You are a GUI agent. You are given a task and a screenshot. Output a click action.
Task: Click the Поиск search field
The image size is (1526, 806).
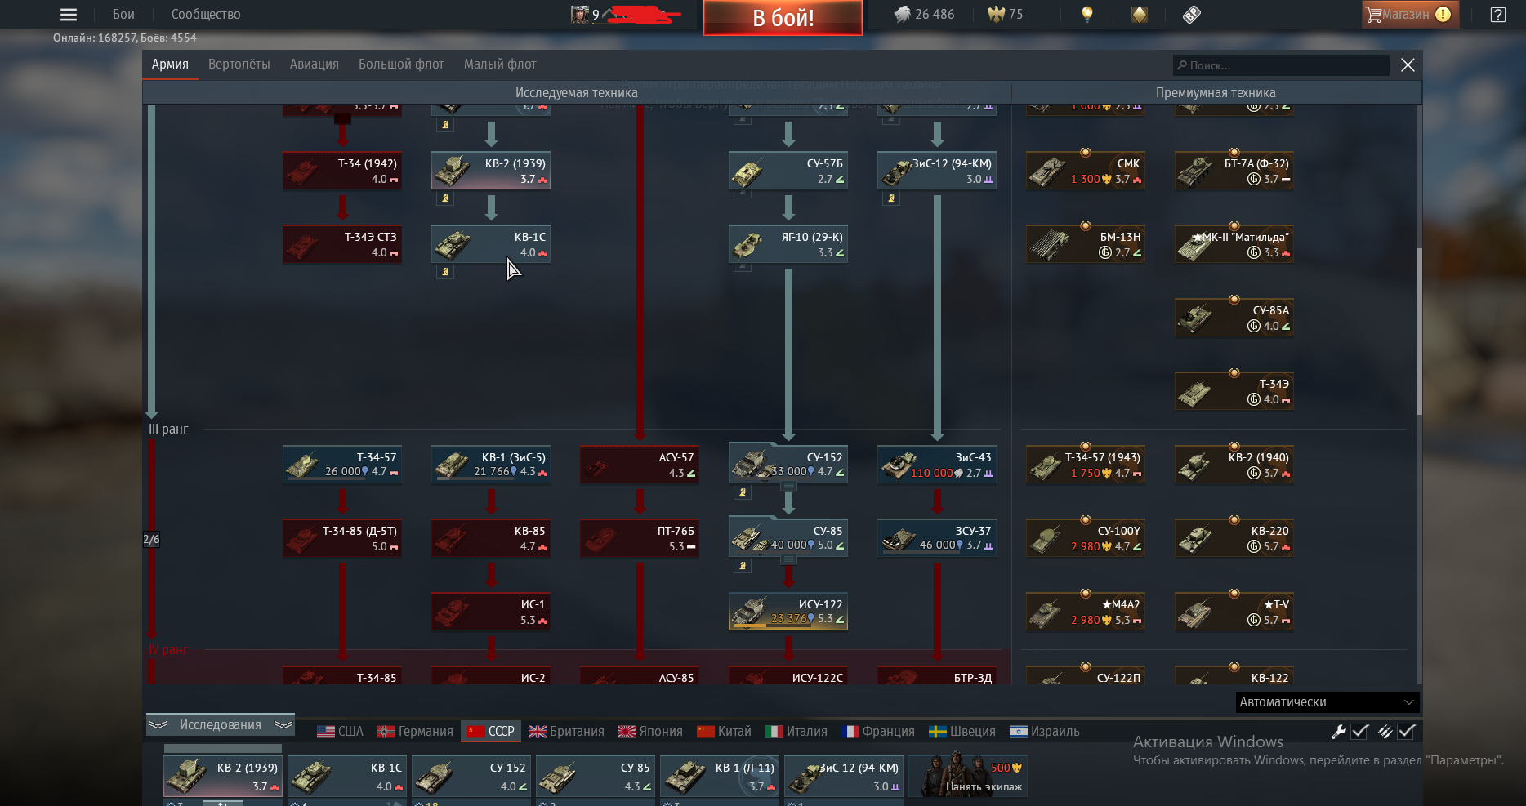coord(1281,65)
